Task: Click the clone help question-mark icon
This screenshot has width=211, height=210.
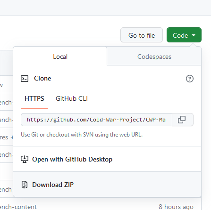Action: coord(190,79)
